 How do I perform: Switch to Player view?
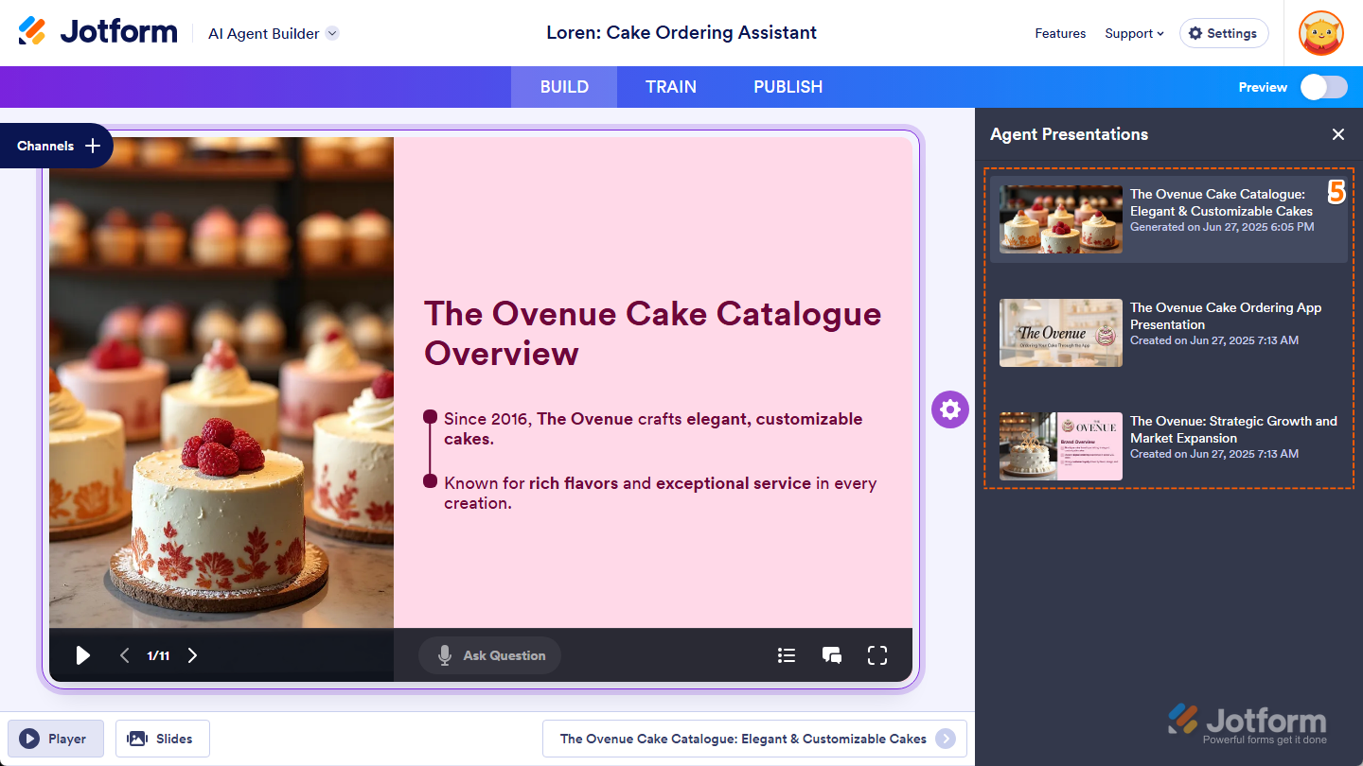56,739
